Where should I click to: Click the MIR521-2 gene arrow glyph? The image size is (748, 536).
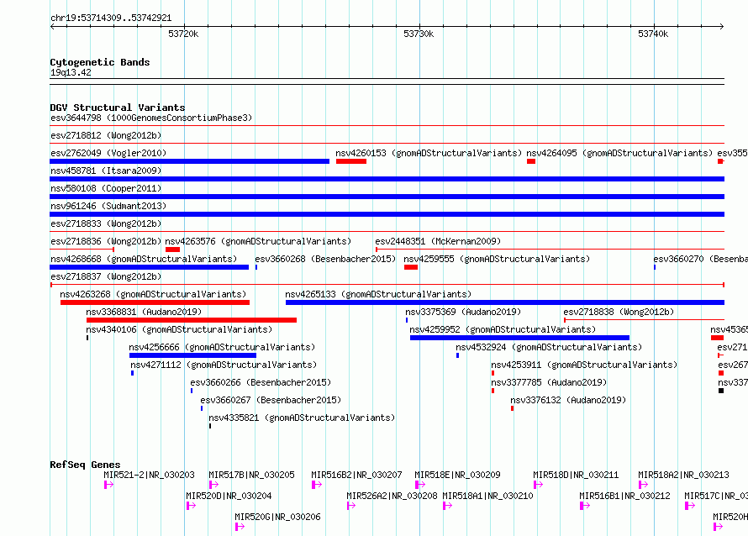point(108,485)
